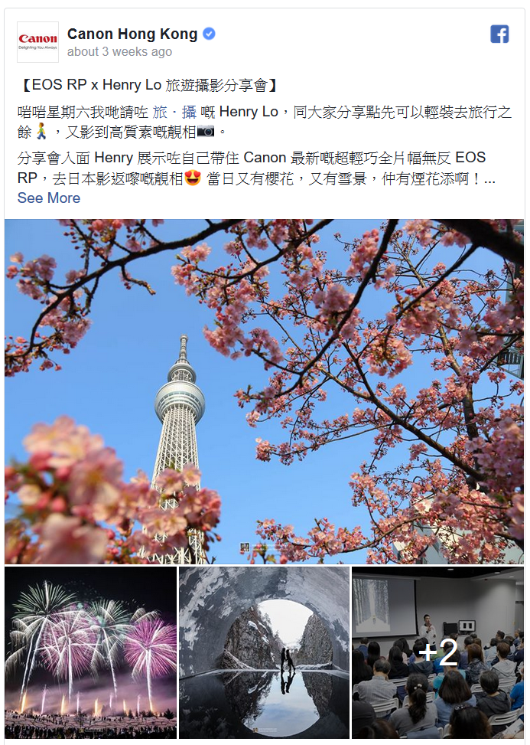
Task: Click the second paragraph starting with 分享會入面
Action: (x=256, y=168)
